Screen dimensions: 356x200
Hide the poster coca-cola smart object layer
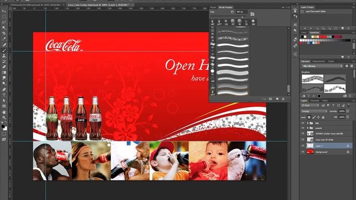click(303, 133)
